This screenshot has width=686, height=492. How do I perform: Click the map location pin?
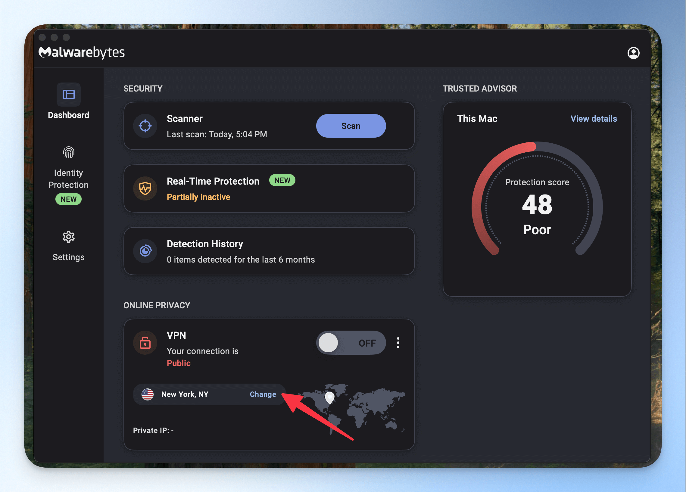coord(329,398)
